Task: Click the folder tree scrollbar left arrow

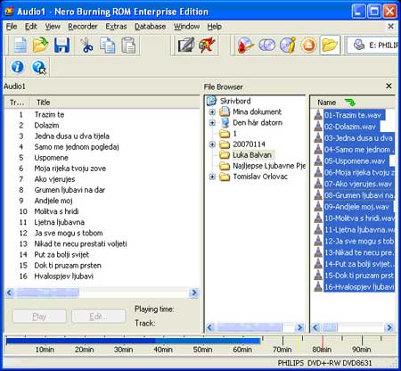Action: [x=210, y=327]
